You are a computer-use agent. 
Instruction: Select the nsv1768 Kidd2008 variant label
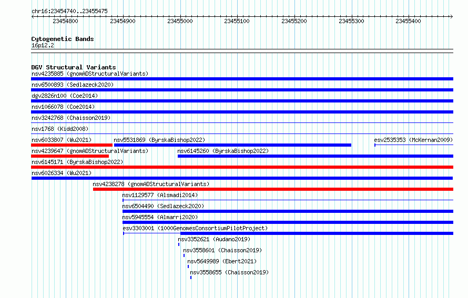tap(60, 129)
